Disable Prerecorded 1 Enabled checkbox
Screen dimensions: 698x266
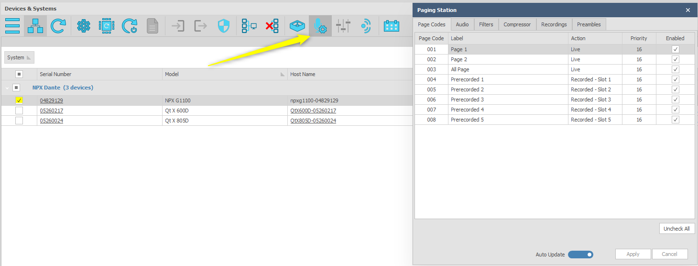pyautogui.click(x=675, y=79)
